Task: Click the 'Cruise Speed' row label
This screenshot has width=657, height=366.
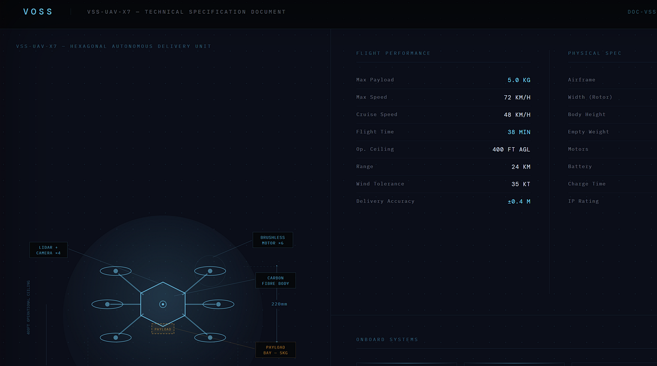Action: click(x=377, y=115)
